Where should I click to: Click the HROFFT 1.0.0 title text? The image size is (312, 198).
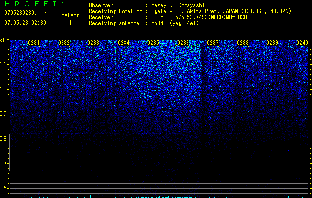pos(39,4)
